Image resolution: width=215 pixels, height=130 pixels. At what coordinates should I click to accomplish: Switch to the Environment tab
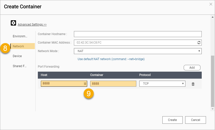tap(20, 36)
